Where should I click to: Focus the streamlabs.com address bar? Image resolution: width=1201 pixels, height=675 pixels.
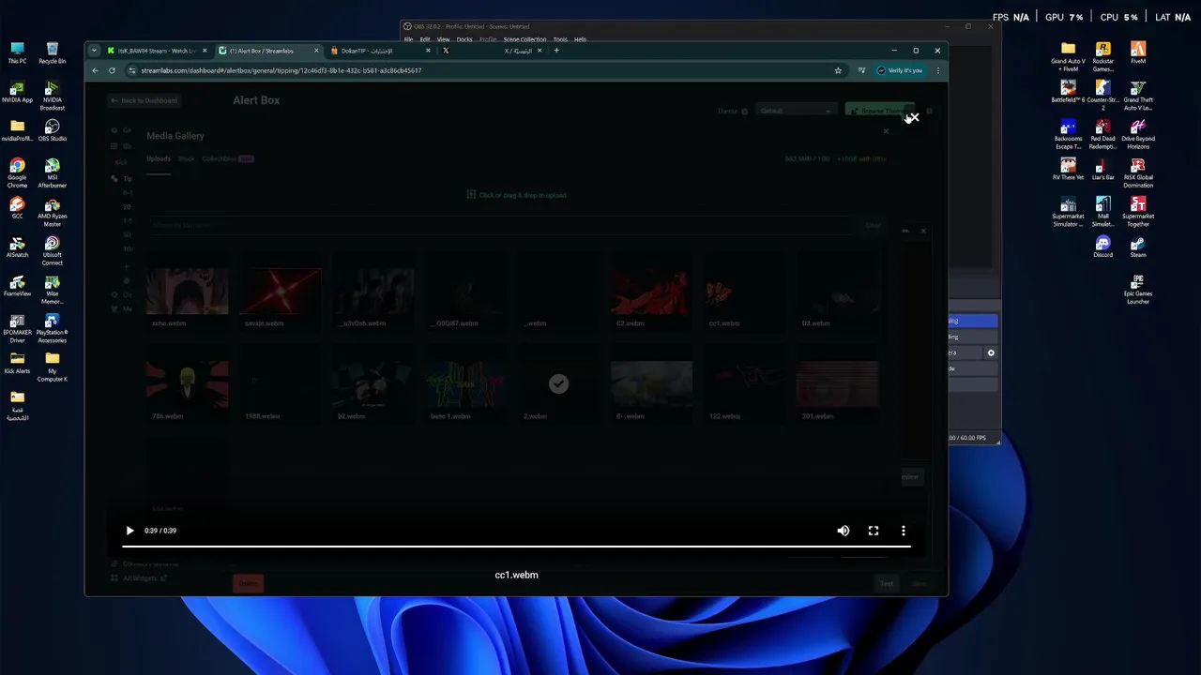pos(479,70)
